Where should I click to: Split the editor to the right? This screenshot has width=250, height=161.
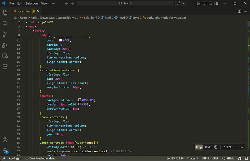pos(239,11)
